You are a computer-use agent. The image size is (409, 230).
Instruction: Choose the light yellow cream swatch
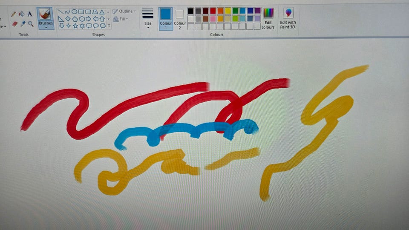(228, 19)
